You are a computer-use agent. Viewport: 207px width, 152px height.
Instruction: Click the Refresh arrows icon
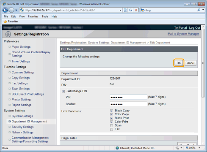click(130, 10)
